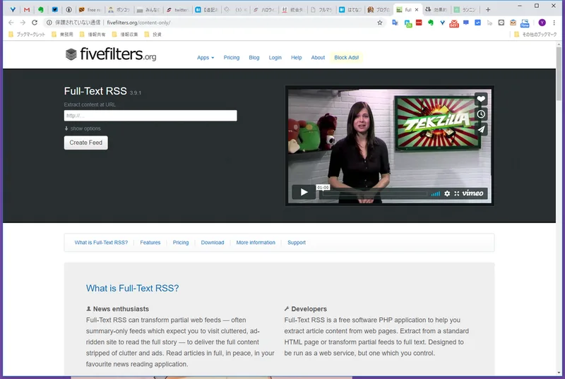Adjust the video volume bars
565x379 pixels.
(435, 193)
